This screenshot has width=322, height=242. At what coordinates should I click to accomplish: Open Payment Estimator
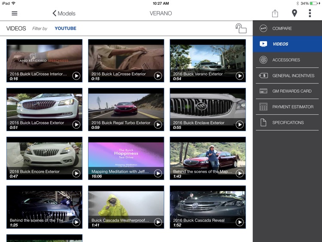[x=287, y=107]
